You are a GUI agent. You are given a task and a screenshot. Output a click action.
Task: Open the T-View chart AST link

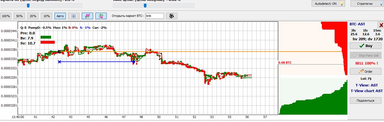pos(366,91)
